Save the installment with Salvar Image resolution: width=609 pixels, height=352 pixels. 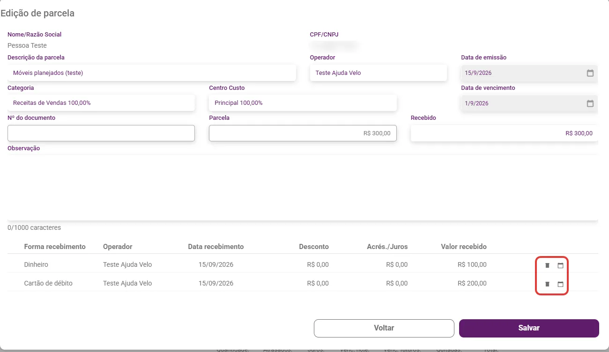tap(529, 328)
